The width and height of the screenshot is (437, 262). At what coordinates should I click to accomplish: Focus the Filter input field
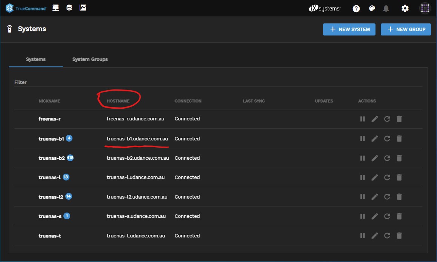218,82
